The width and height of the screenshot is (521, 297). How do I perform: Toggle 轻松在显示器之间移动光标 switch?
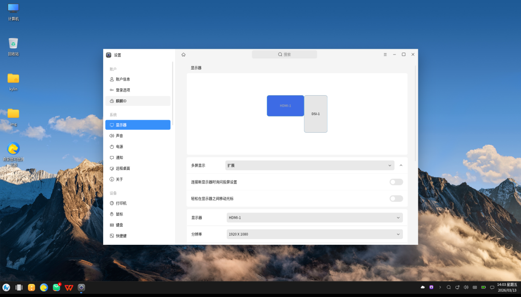point(397,198)
